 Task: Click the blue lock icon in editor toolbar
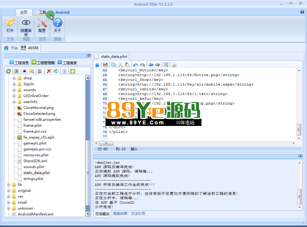click(97, 65)
